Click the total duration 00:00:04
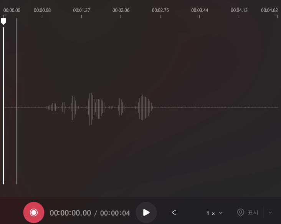 coord(115,213)
